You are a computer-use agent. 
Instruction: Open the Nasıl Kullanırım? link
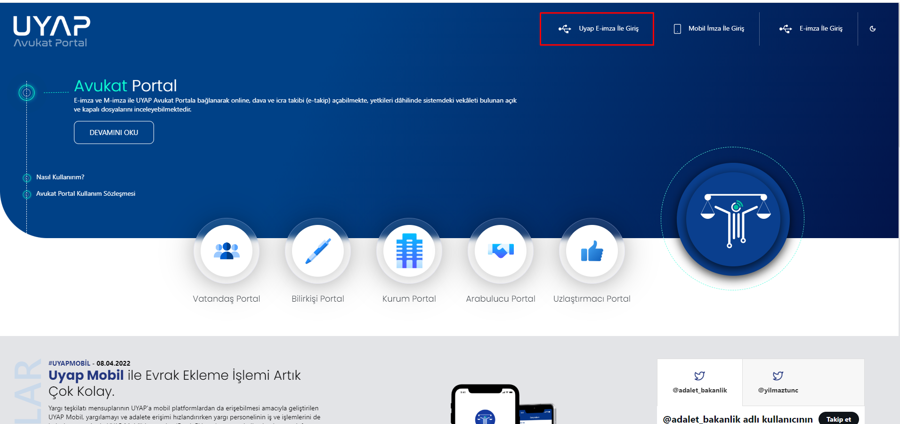(60, 177)
